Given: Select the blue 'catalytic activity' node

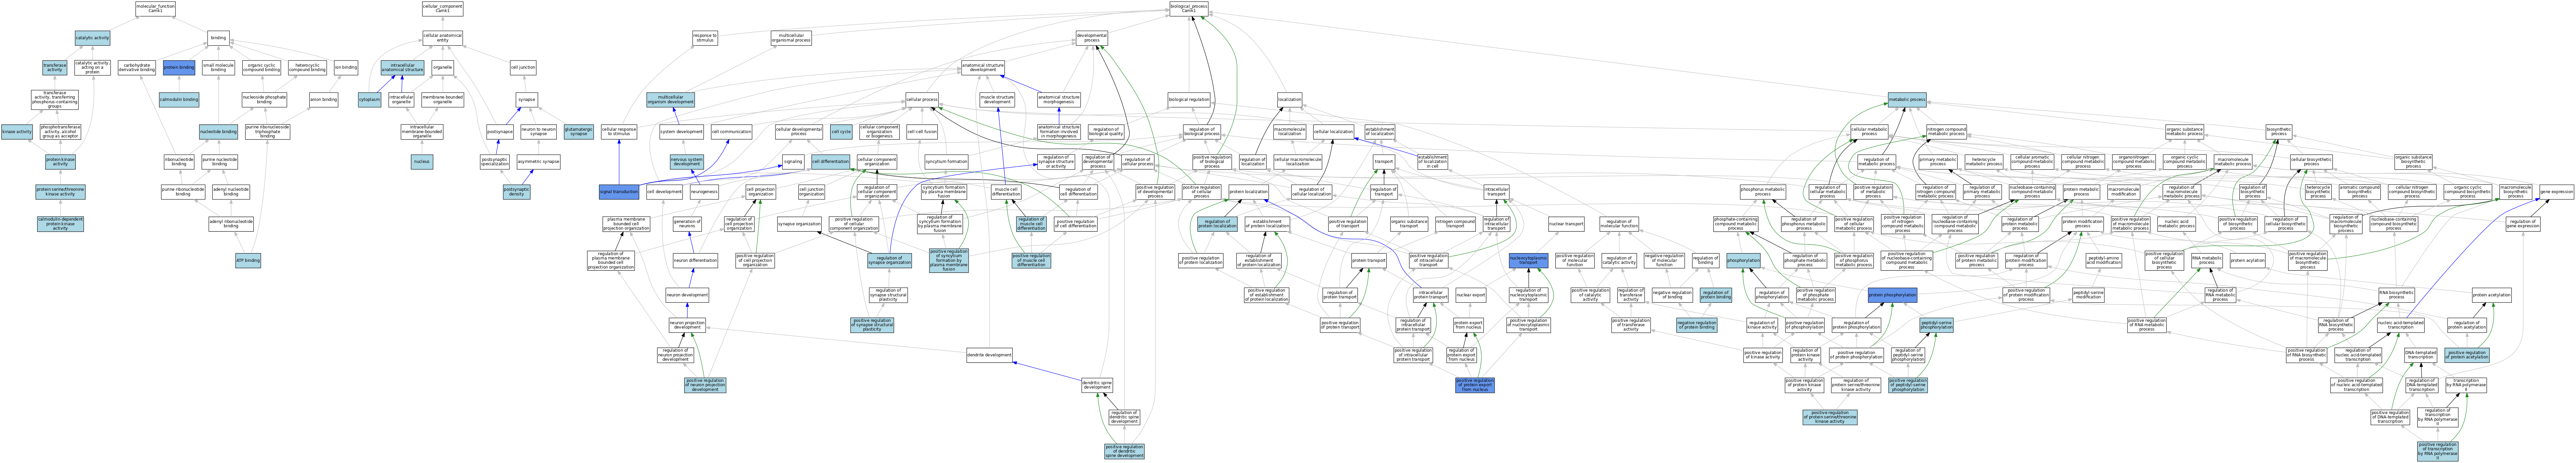Looking at the screenshot, I should (92, 38).
